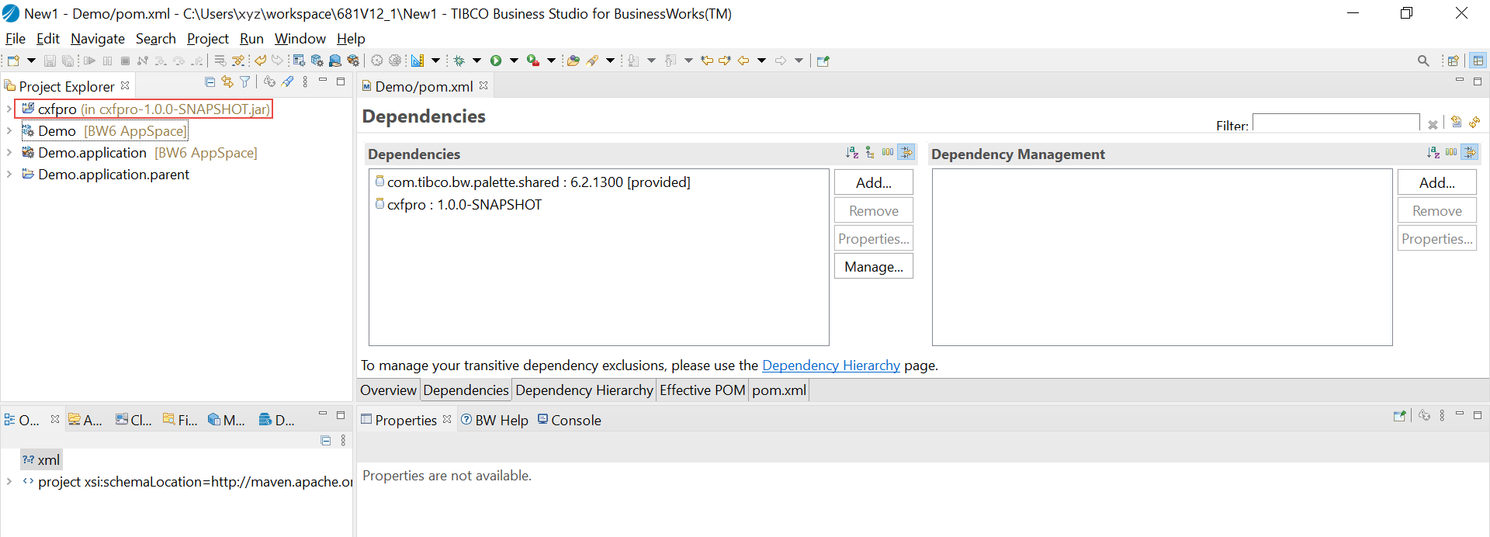
Task: Select the BusinessWorks perspective button
Action: click(1478, 61)
